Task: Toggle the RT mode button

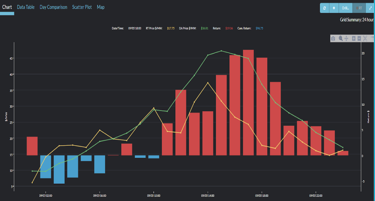Action: (x=359, y=8)
